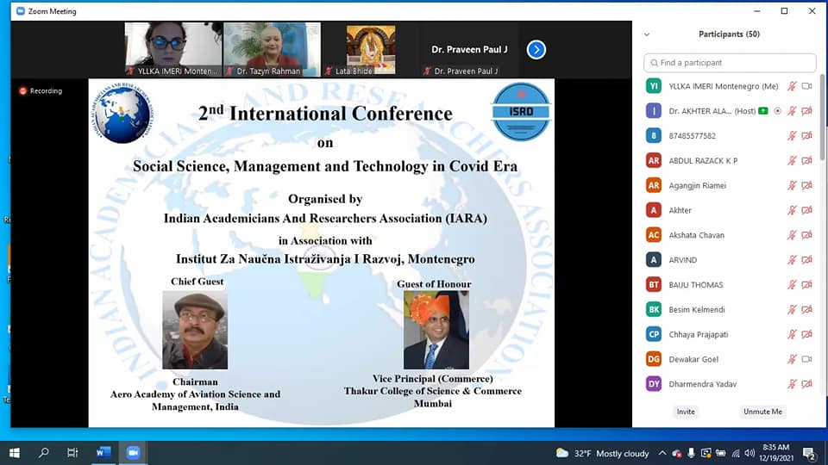Screen dimensions: 828x465
Task: Click muted mic icon for Dr. AKHTER ALA (Host)
Action: (792, 111)
